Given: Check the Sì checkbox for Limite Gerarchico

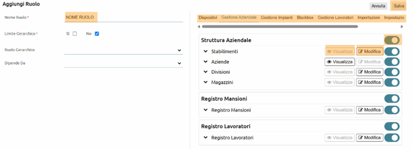Looking at the screenshot, I should click(x=74, y=34).
